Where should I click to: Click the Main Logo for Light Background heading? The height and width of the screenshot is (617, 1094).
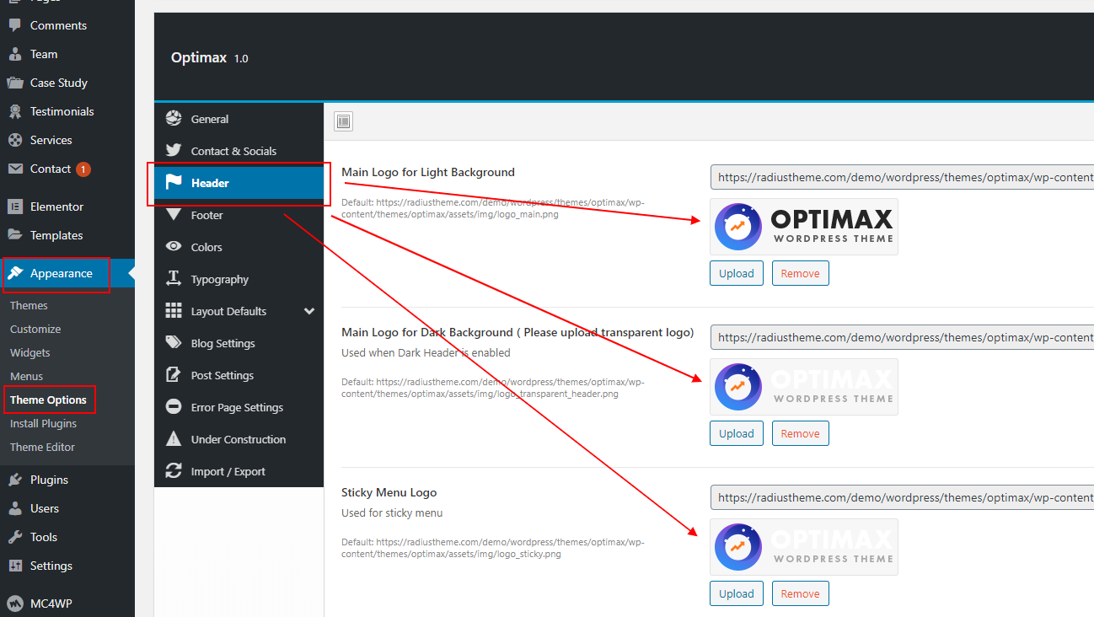(x=428, y=172)
